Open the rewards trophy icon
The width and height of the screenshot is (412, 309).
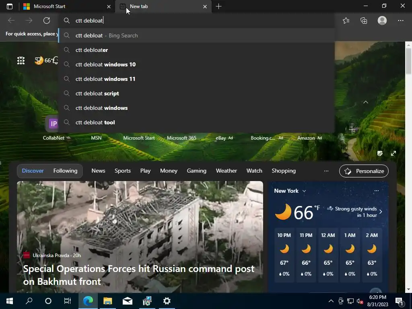coord(39,60)
